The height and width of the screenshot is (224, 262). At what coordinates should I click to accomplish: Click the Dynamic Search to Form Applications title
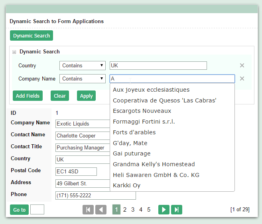click(57, 21)
